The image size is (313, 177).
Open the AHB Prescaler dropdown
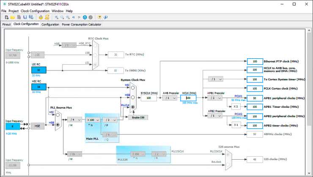(x=169, y=98)
